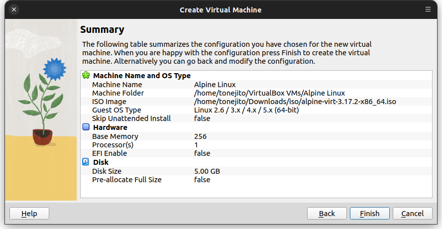Select the Skip Unattended Install label

tap(131, 118)
